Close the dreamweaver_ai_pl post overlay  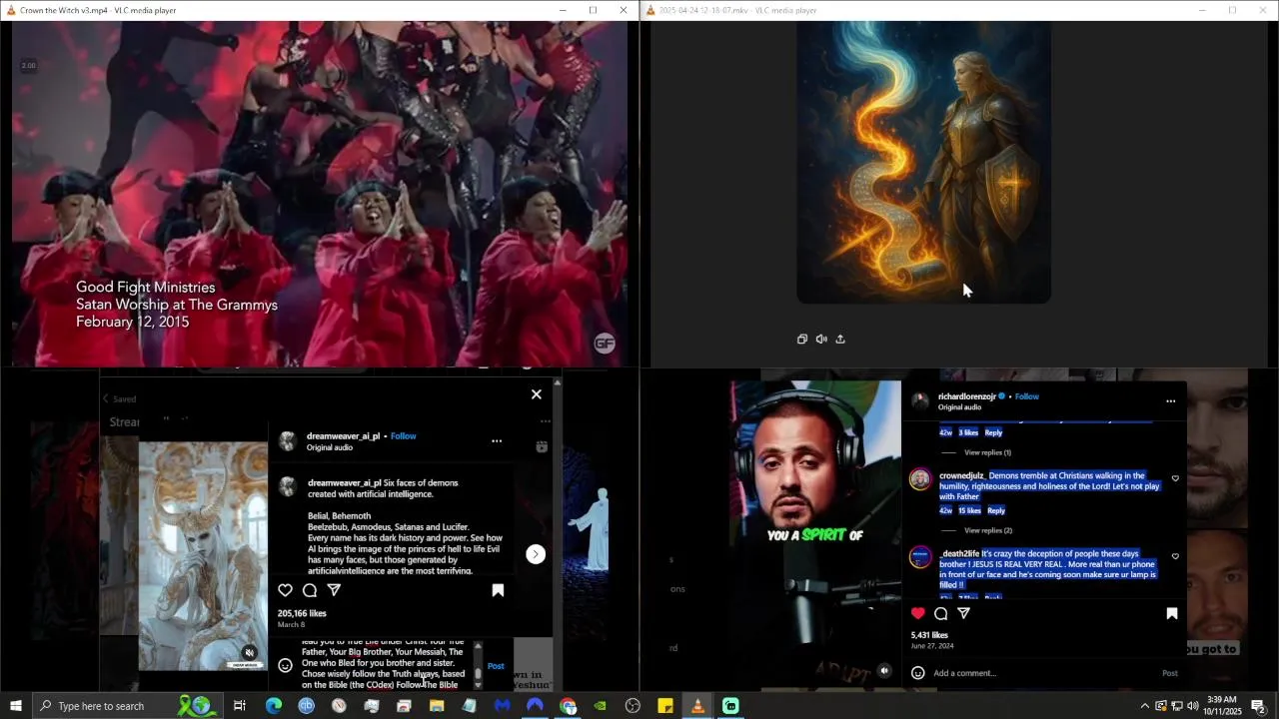pos(537,394)
